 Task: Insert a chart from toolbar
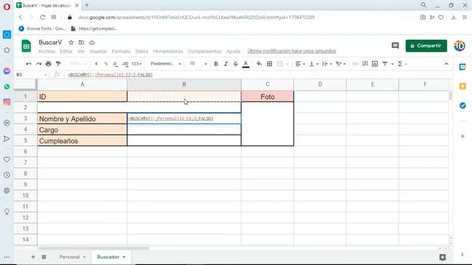[x=375, y=64]
